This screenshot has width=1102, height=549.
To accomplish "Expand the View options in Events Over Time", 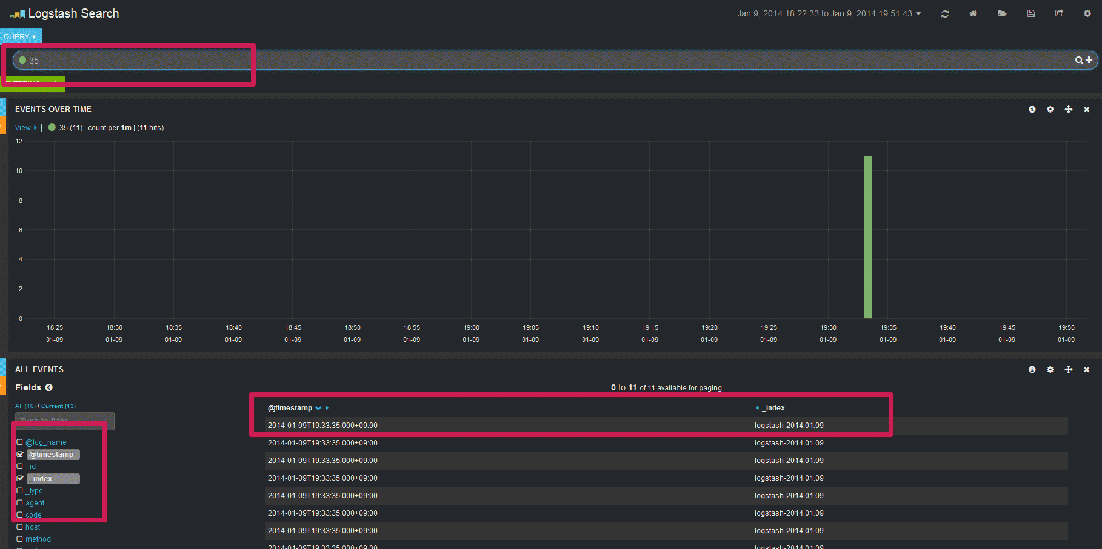I will (x=25, y=128).
